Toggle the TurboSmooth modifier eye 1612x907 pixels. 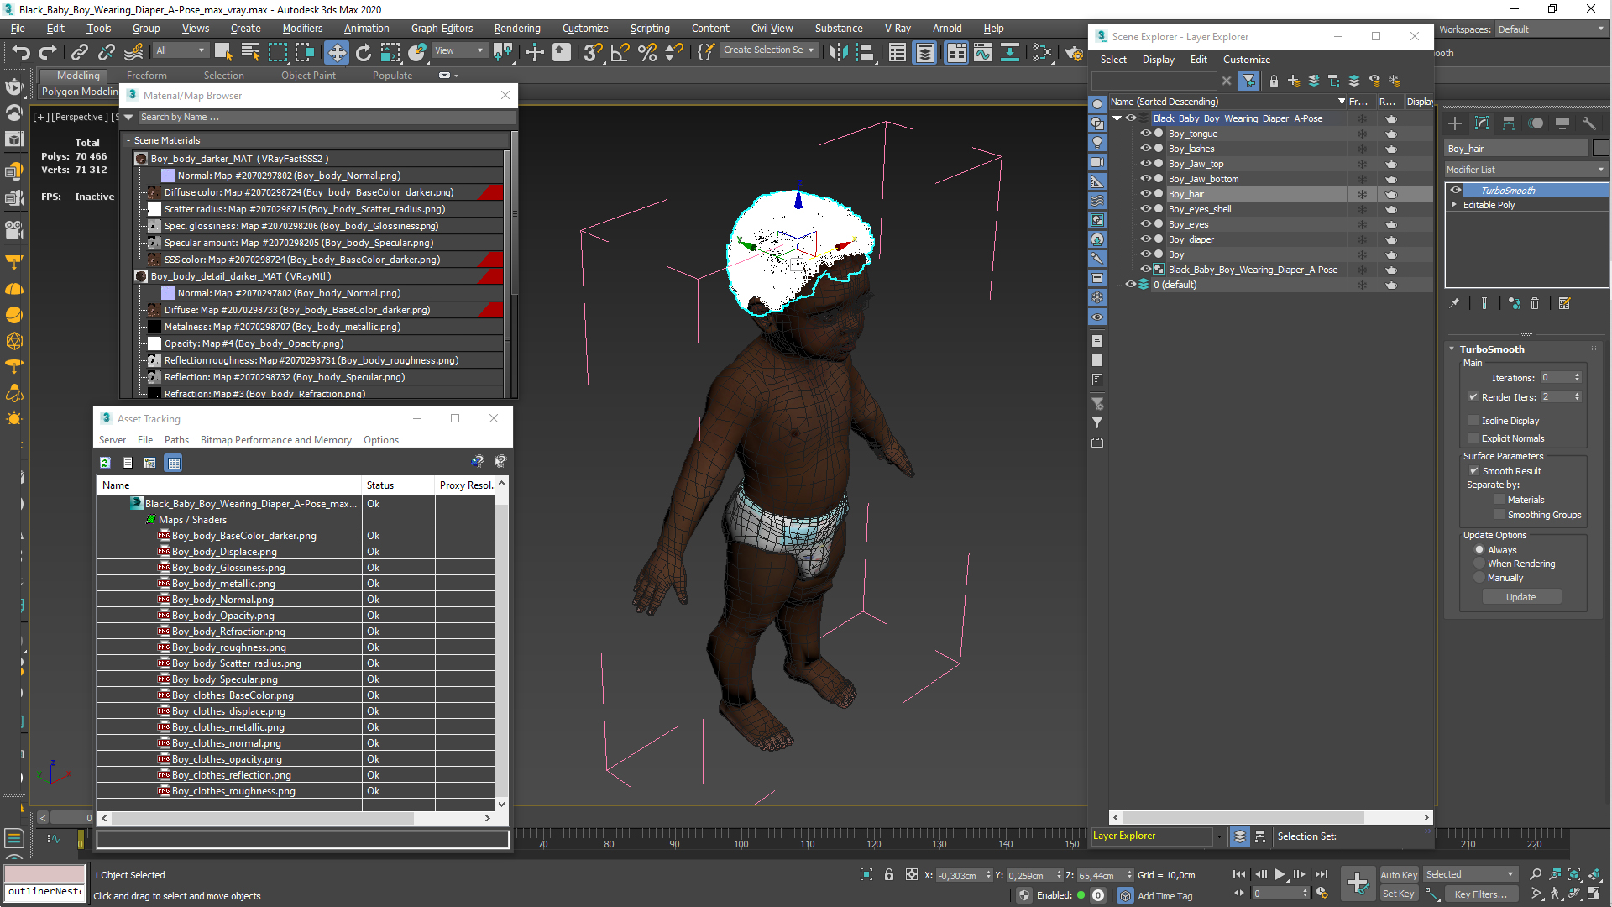[x=1456, y=191]
